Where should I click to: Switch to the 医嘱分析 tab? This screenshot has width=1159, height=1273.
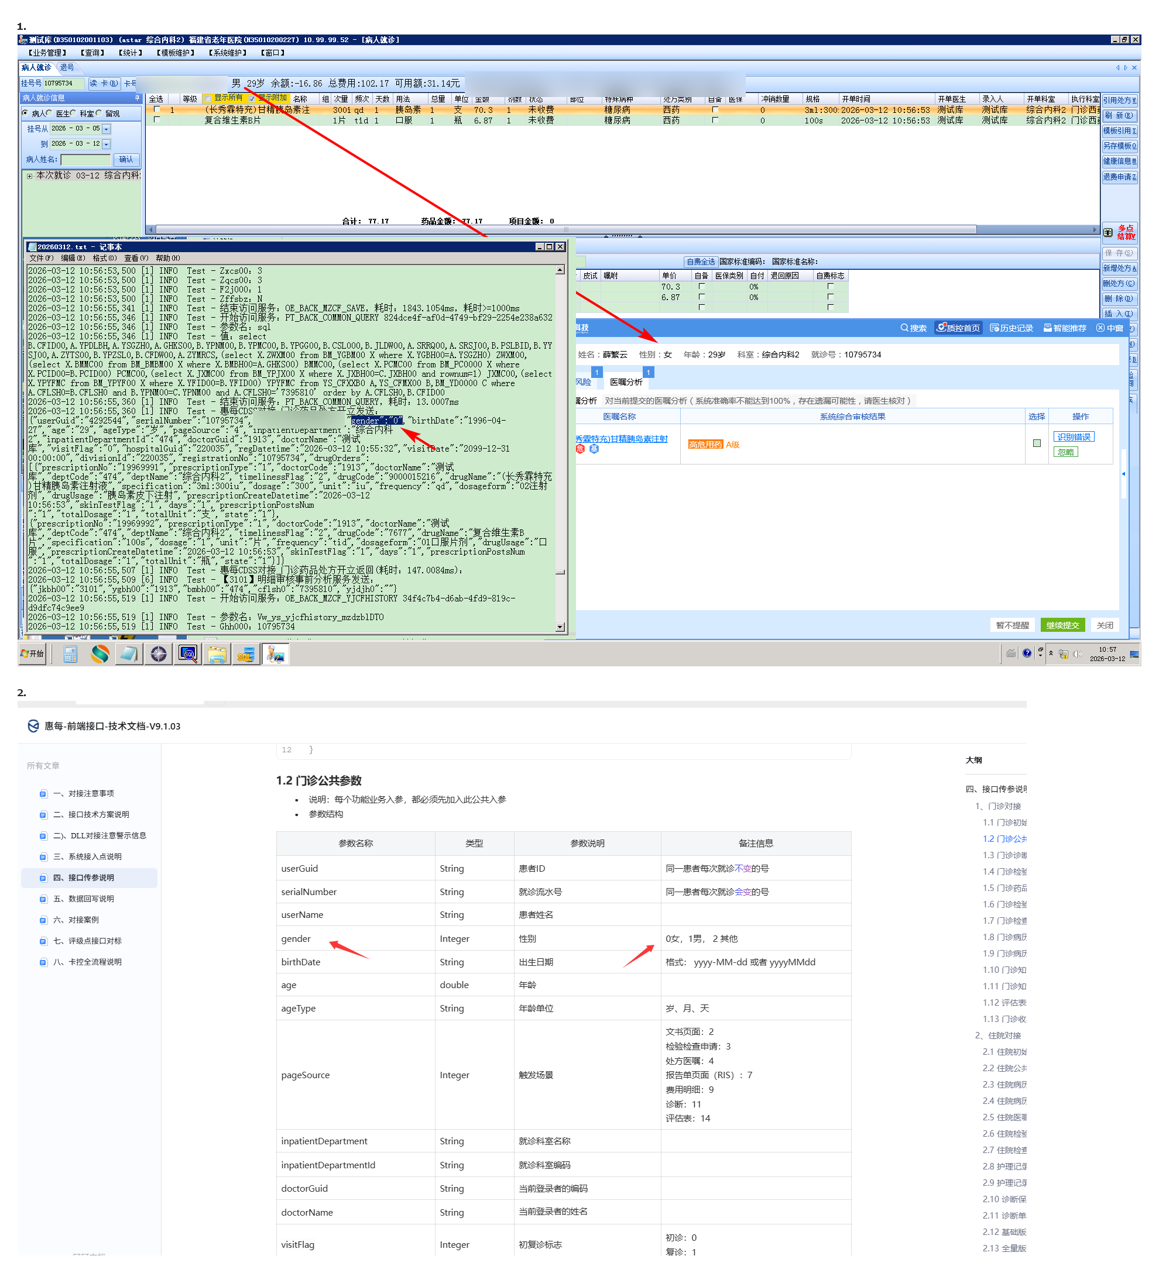[626, 383]
